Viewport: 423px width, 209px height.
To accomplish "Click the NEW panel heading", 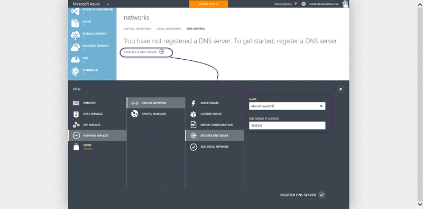I will click(x=77, y=89).
